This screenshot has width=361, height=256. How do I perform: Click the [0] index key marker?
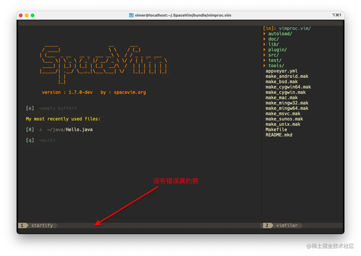coord(30,130)
